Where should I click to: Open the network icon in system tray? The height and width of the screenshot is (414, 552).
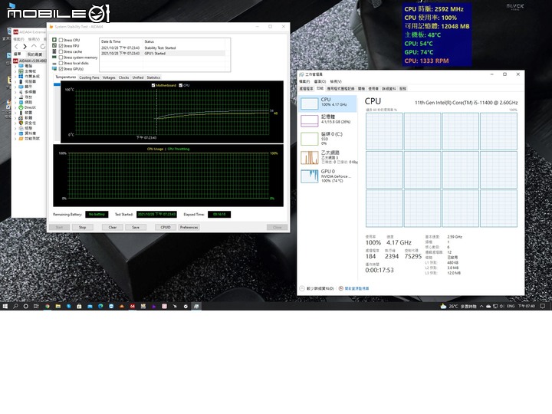point(495,306)
